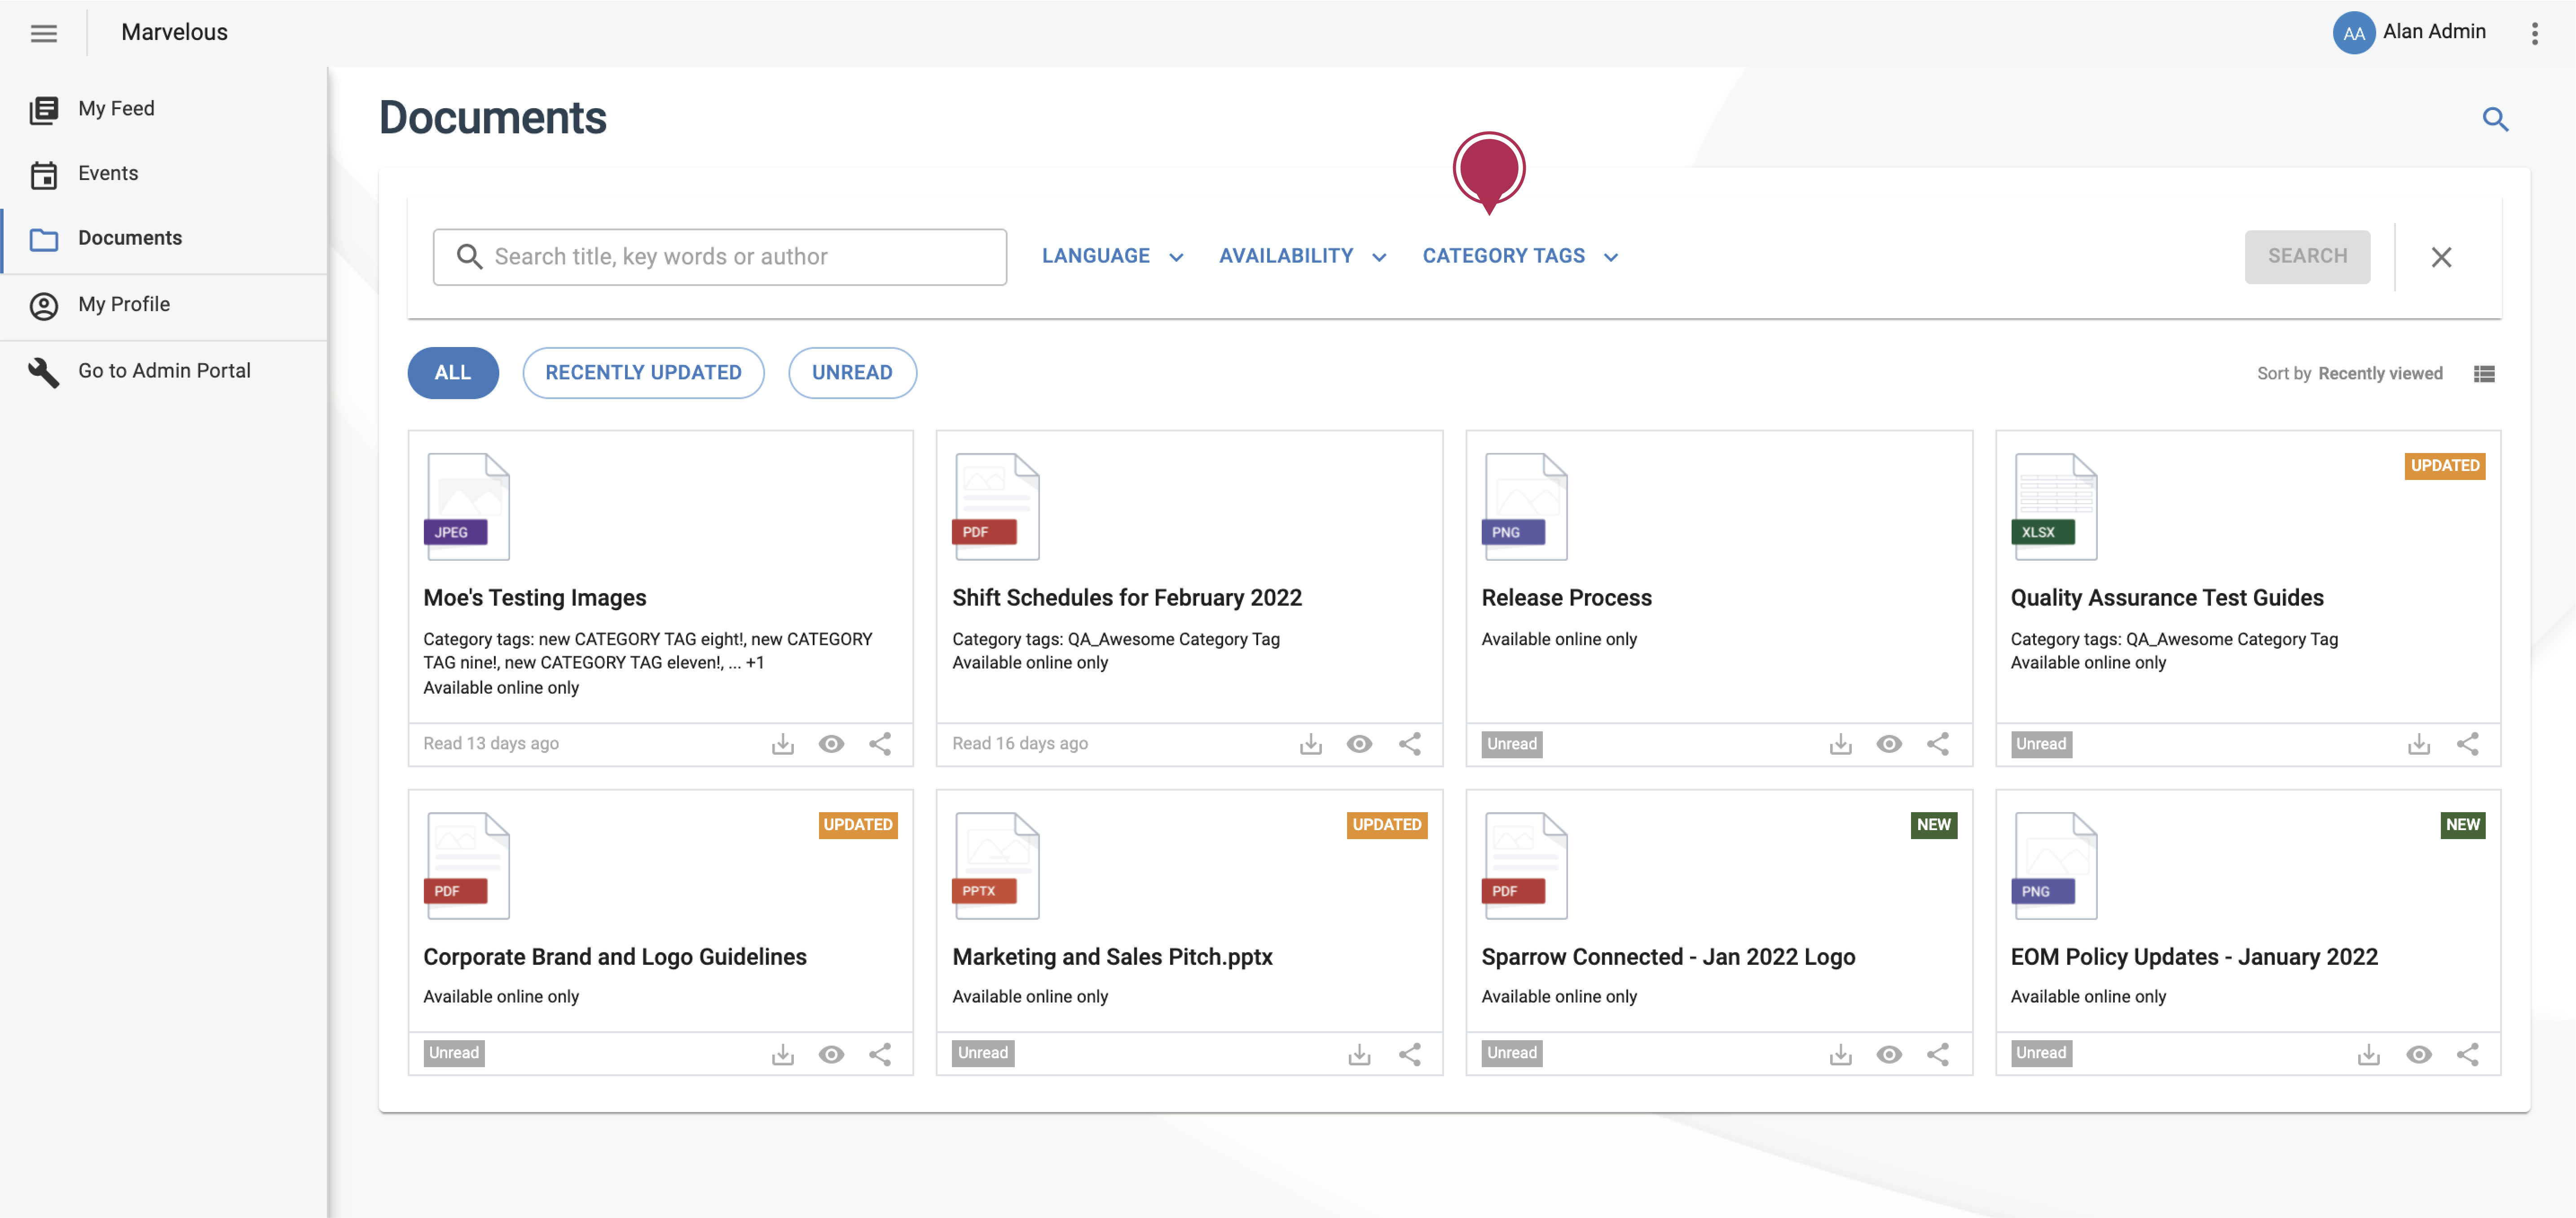Share EOM Policy Updates - January 2022
2576x1218 pixels.
[x=2468, y=1054]
